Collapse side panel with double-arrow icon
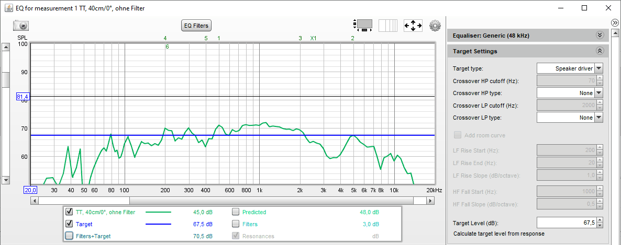Viewport: 621px width, 245px height. 615,23
